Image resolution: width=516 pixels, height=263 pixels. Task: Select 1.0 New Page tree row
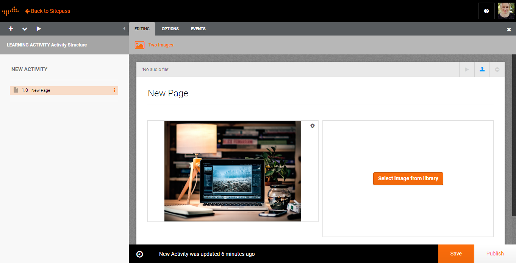coord(64,90)
